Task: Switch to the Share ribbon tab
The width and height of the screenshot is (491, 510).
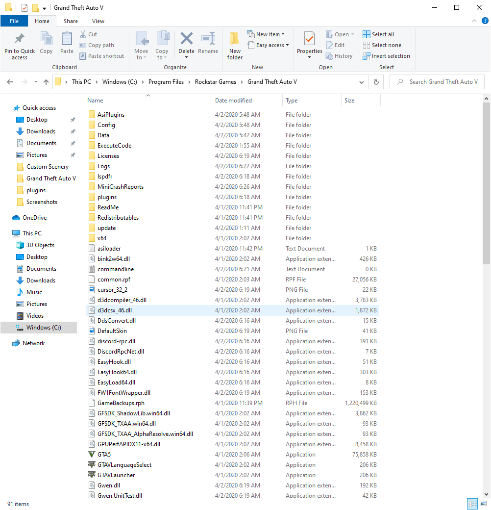Action: [x=71, y=21]
